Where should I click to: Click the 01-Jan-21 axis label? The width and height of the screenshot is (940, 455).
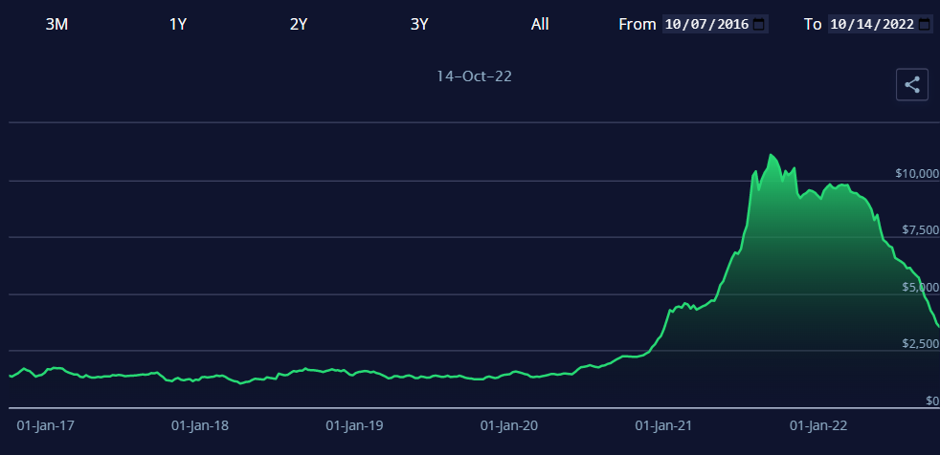point(663,426)
